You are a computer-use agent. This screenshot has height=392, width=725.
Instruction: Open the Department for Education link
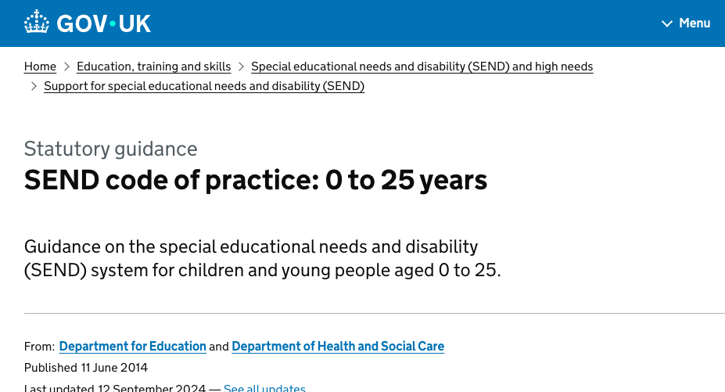(x=132, y=346)
